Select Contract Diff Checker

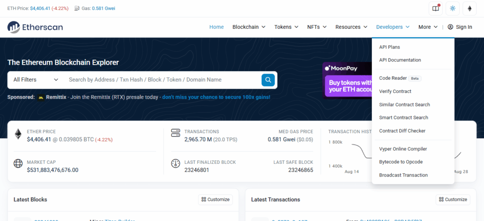402,131
